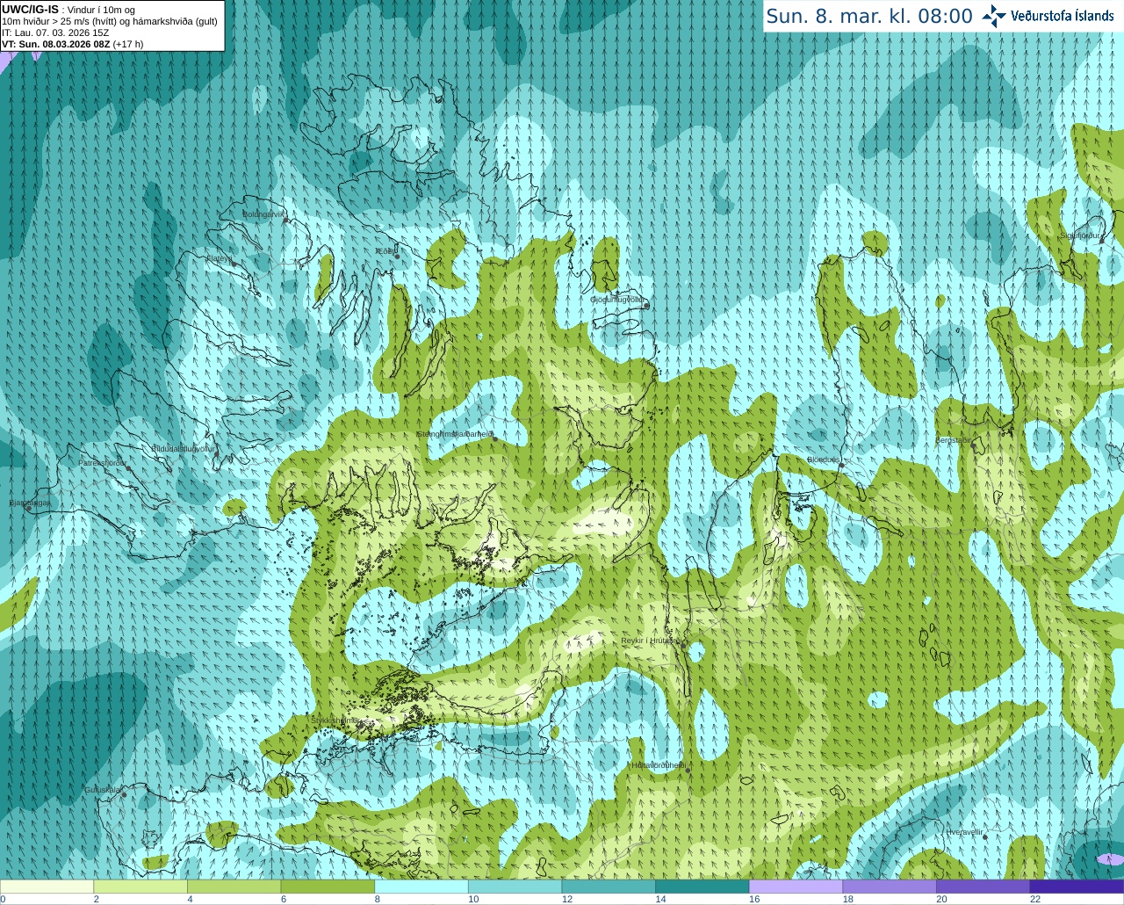Viewport: 1124px width, 905px height.
Task: Click the Æðey station marker
Action: pos(397,257)
